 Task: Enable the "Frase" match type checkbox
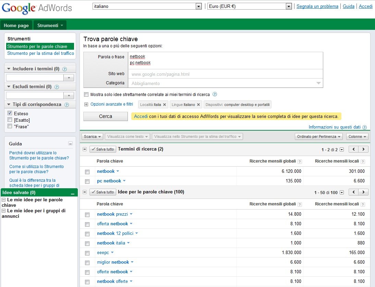(x=10, y=126)
